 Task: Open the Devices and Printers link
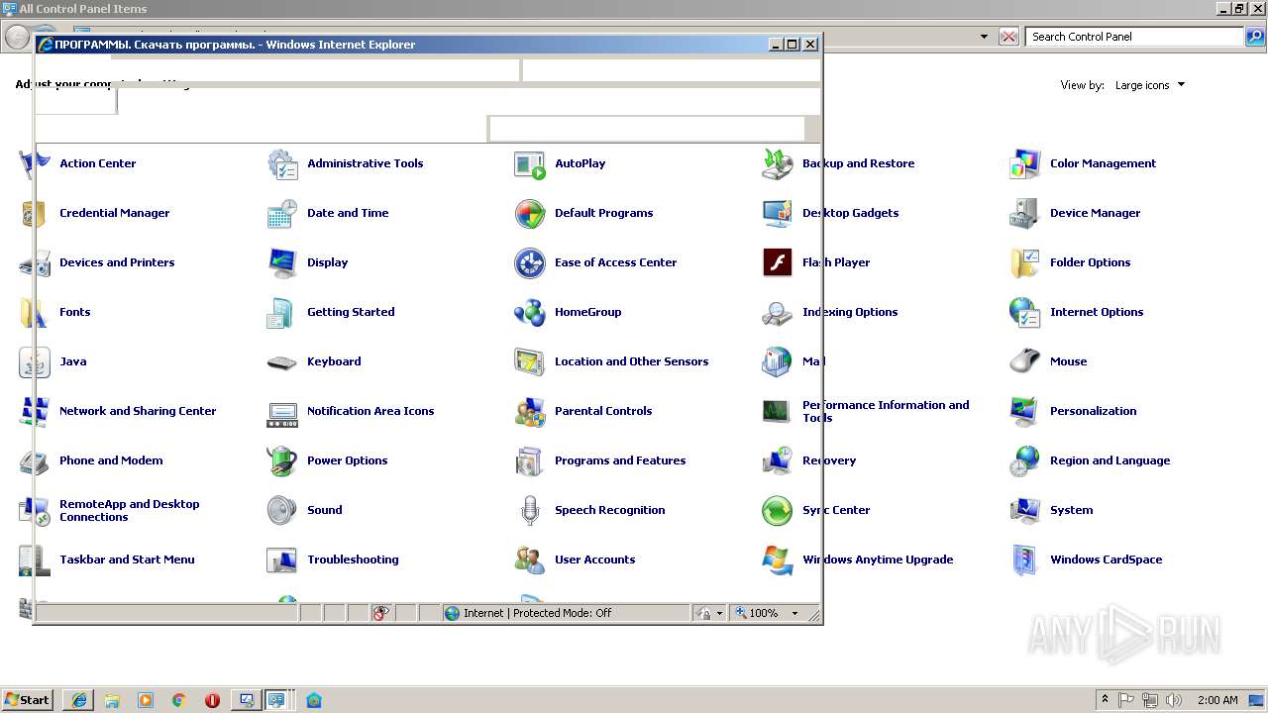coord(117,262)
